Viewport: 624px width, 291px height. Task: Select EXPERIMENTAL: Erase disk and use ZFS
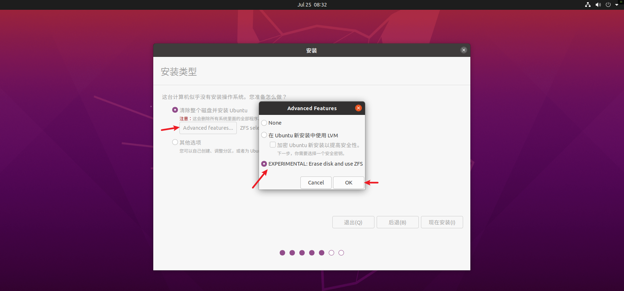point(264,164)
